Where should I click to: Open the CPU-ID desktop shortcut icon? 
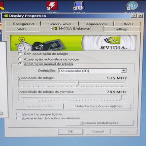[x=52, y=6]
